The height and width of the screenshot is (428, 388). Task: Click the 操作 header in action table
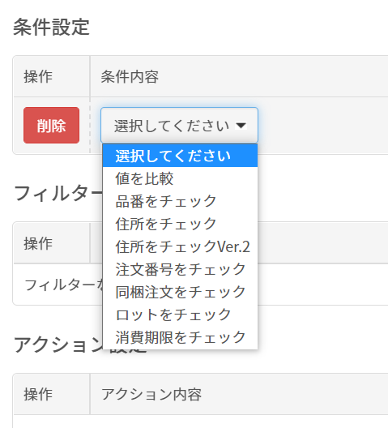[x=38, y=394]
